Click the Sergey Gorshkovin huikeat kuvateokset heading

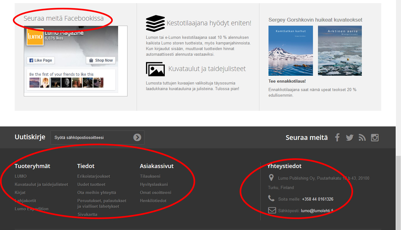(x=315, y=20)
